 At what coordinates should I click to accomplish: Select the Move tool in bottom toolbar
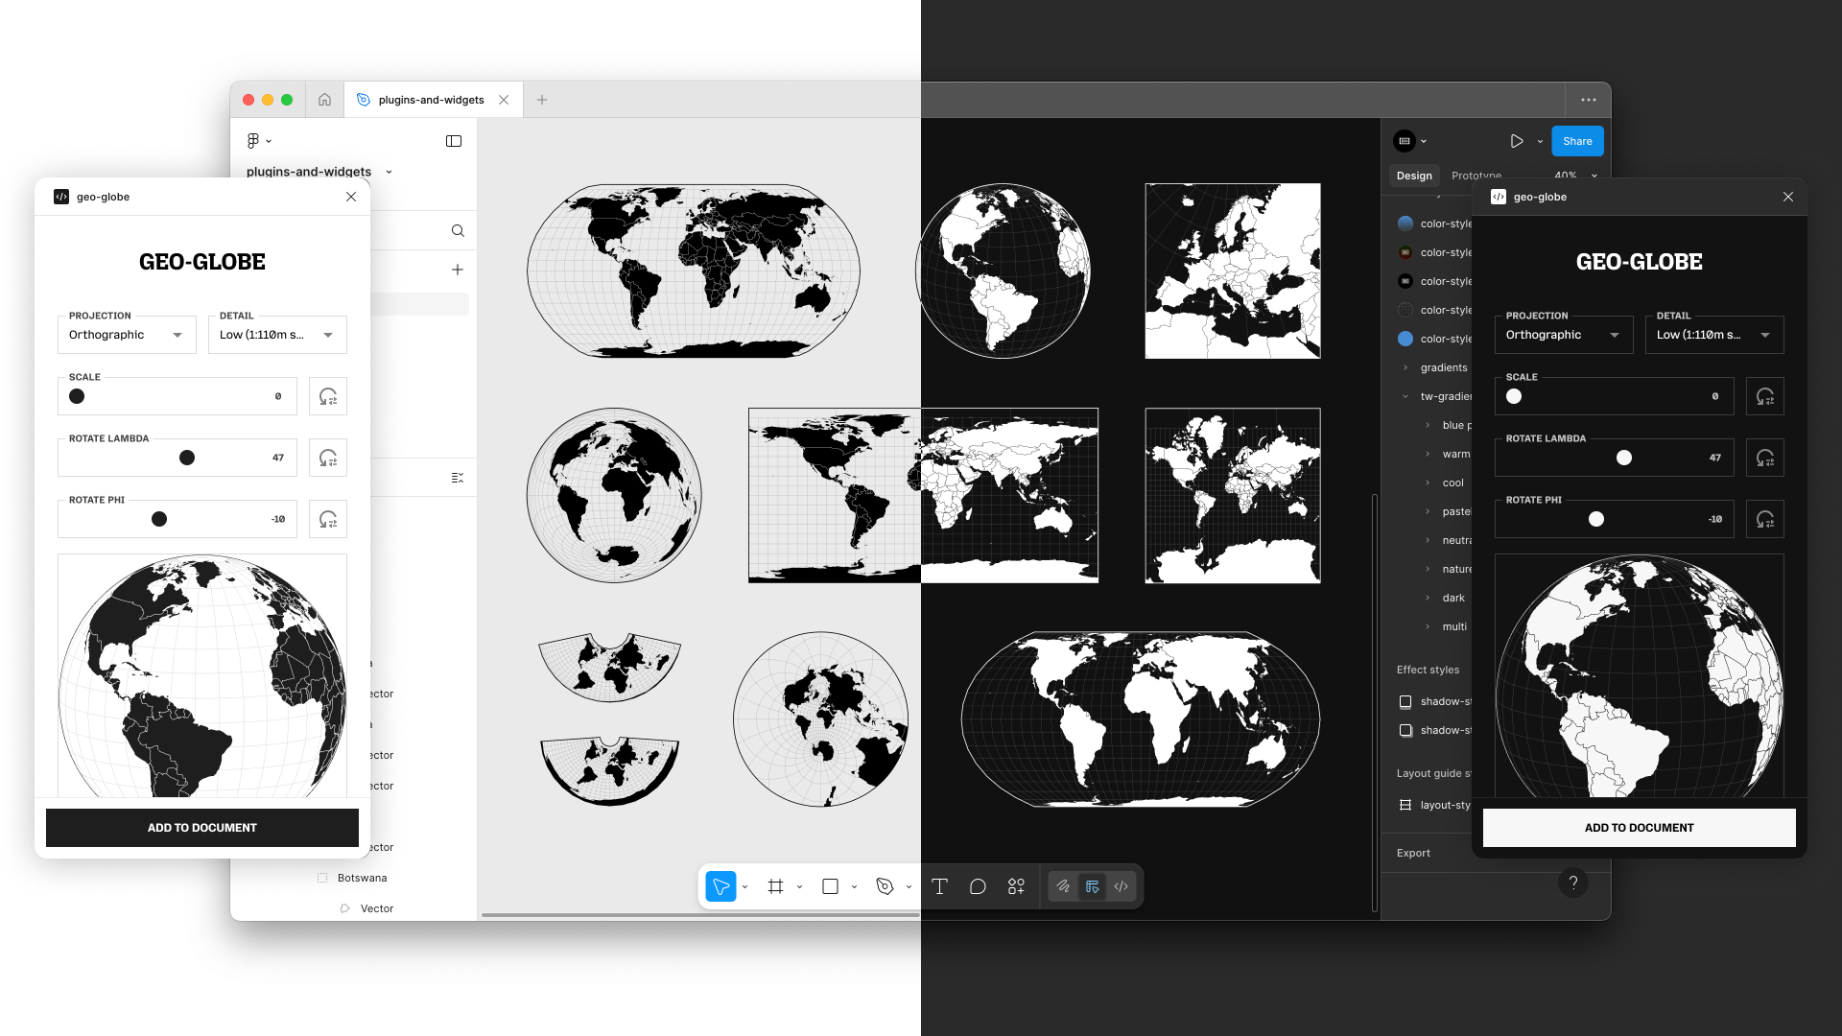720,886
